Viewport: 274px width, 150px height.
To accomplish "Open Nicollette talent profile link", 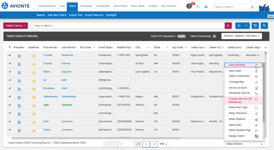I will coord(49,88).
